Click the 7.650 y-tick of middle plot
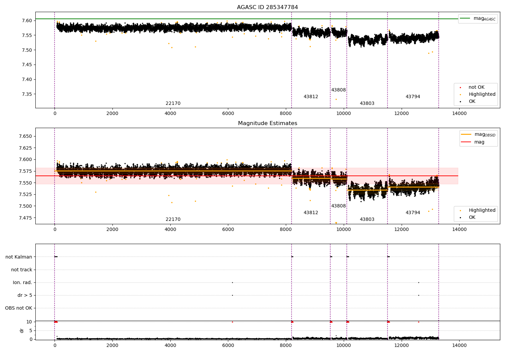This screenshot has height=353, width=505. pos(26,136)
